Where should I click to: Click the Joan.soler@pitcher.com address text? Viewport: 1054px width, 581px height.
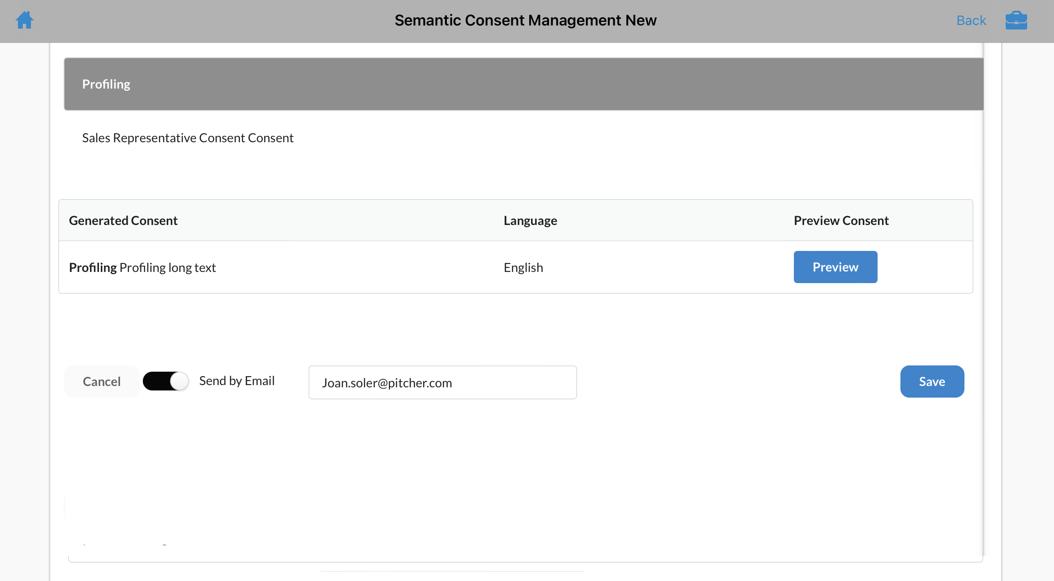387,383
